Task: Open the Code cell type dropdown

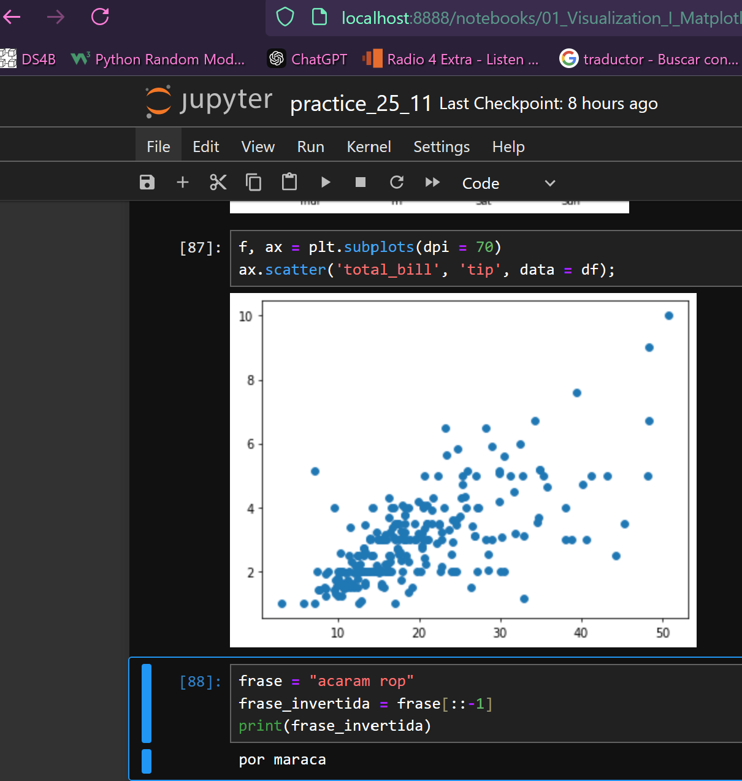Action: [509, 183]
